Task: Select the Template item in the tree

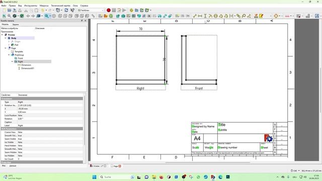Action: (x=19, y=51)
